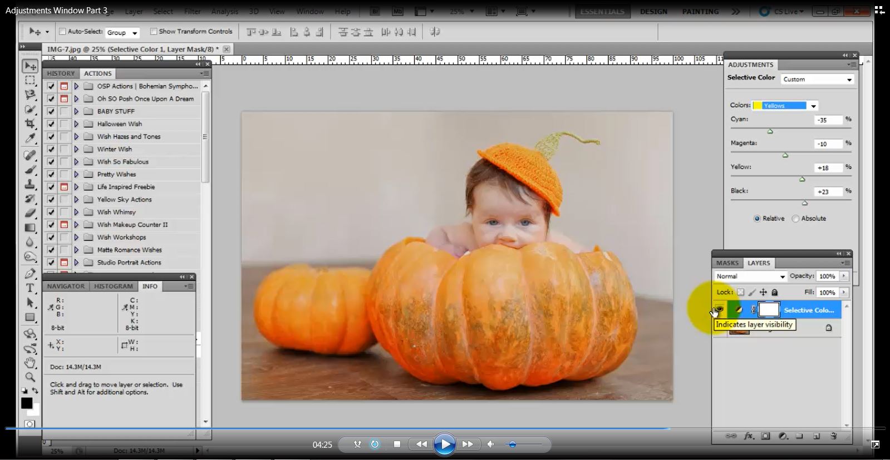This screenshot has height=460, width=890.
Task: Expand the Wish Whimsy action set
Action: point(76,212)
